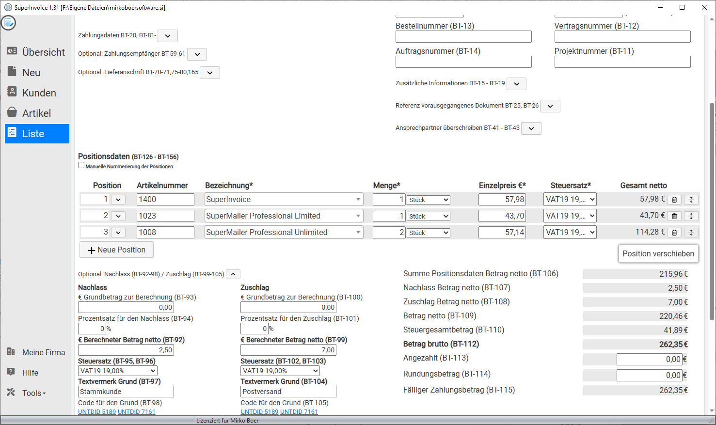Enable manual numbering of positions checkbox
The image size is (716, 425).
pos(81,165)
